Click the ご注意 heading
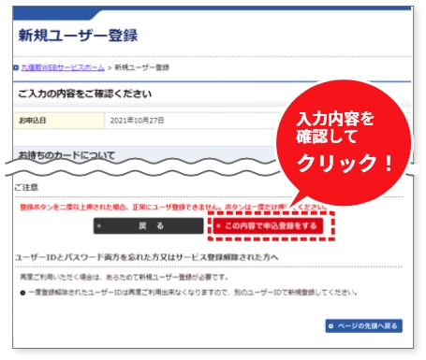 (26, 187)
